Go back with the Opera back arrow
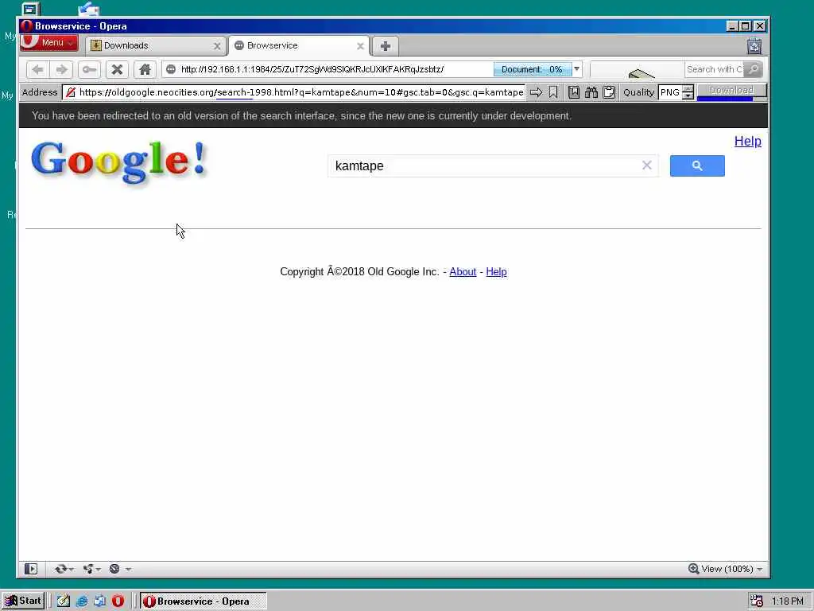This screenshot has height=611, width=814. tap(38, 69)
